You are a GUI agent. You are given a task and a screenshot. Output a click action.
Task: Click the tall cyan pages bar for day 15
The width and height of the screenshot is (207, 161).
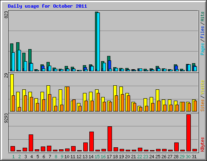pyautogui.click(x=98, y=42)
